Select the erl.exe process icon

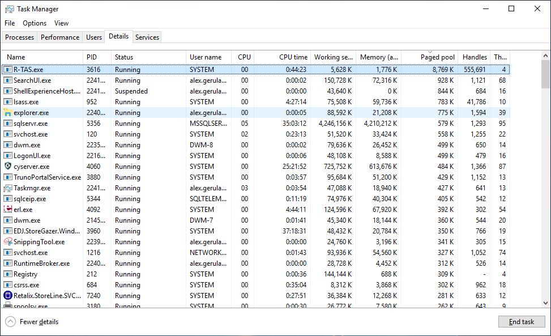click(x=8, y=210)
